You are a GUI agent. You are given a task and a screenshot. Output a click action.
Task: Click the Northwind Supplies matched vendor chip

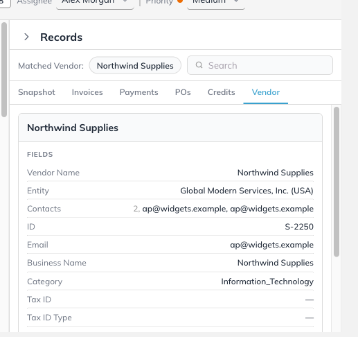pos(135,66)
